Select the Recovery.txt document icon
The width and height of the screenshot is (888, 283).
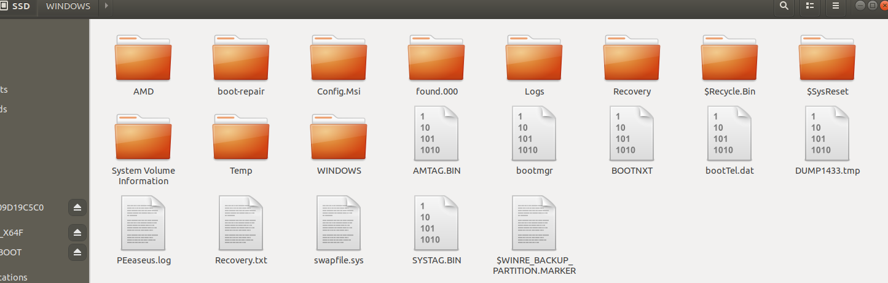point(241,223)
